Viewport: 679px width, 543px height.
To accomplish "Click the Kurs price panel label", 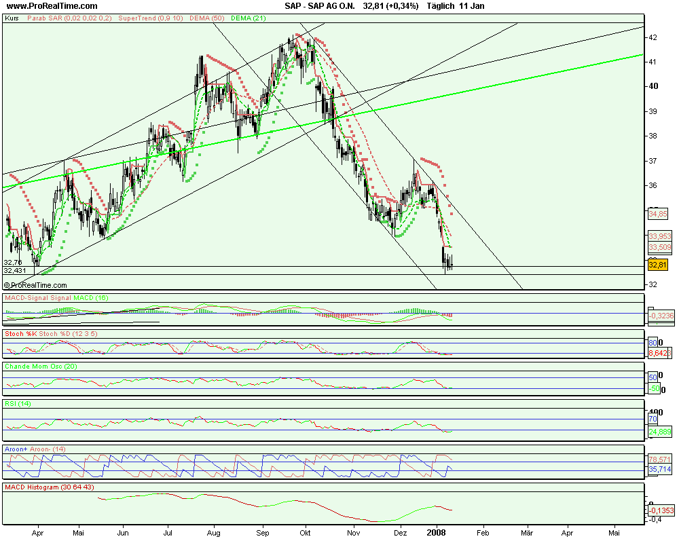I will pyautogui.click(x=12, y=19).
